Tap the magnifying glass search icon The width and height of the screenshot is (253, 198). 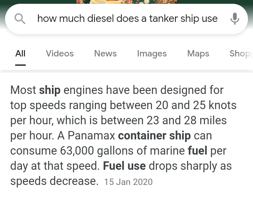[x=20, y=19]
